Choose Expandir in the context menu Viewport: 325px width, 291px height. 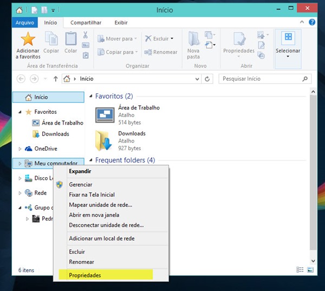click(111, 171)
